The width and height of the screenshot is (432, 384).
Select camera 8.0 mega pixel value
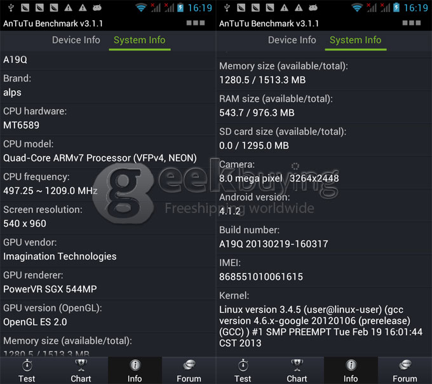pyautogui.click(x=279, y=179)
